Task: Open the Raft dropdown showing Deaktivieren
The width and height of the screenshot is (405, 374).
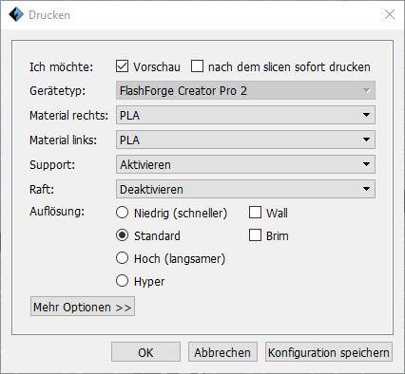Action: pos(245,189)
